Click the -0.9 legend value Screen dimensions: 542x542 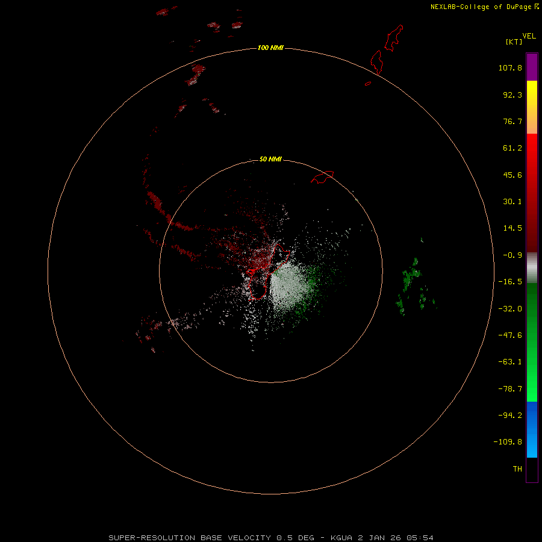coord(512,255)
